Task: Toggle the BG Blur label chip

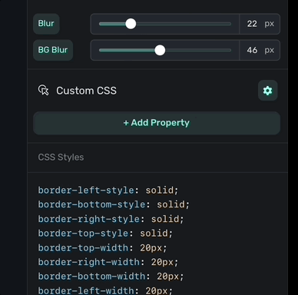Action: (x=53, y=50)
